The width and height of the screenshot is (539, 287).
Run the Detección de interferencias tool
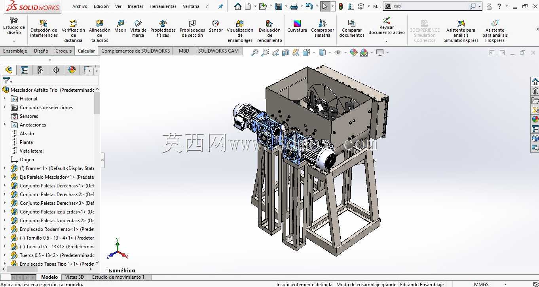pyautogui.click(x=44, y=29)
